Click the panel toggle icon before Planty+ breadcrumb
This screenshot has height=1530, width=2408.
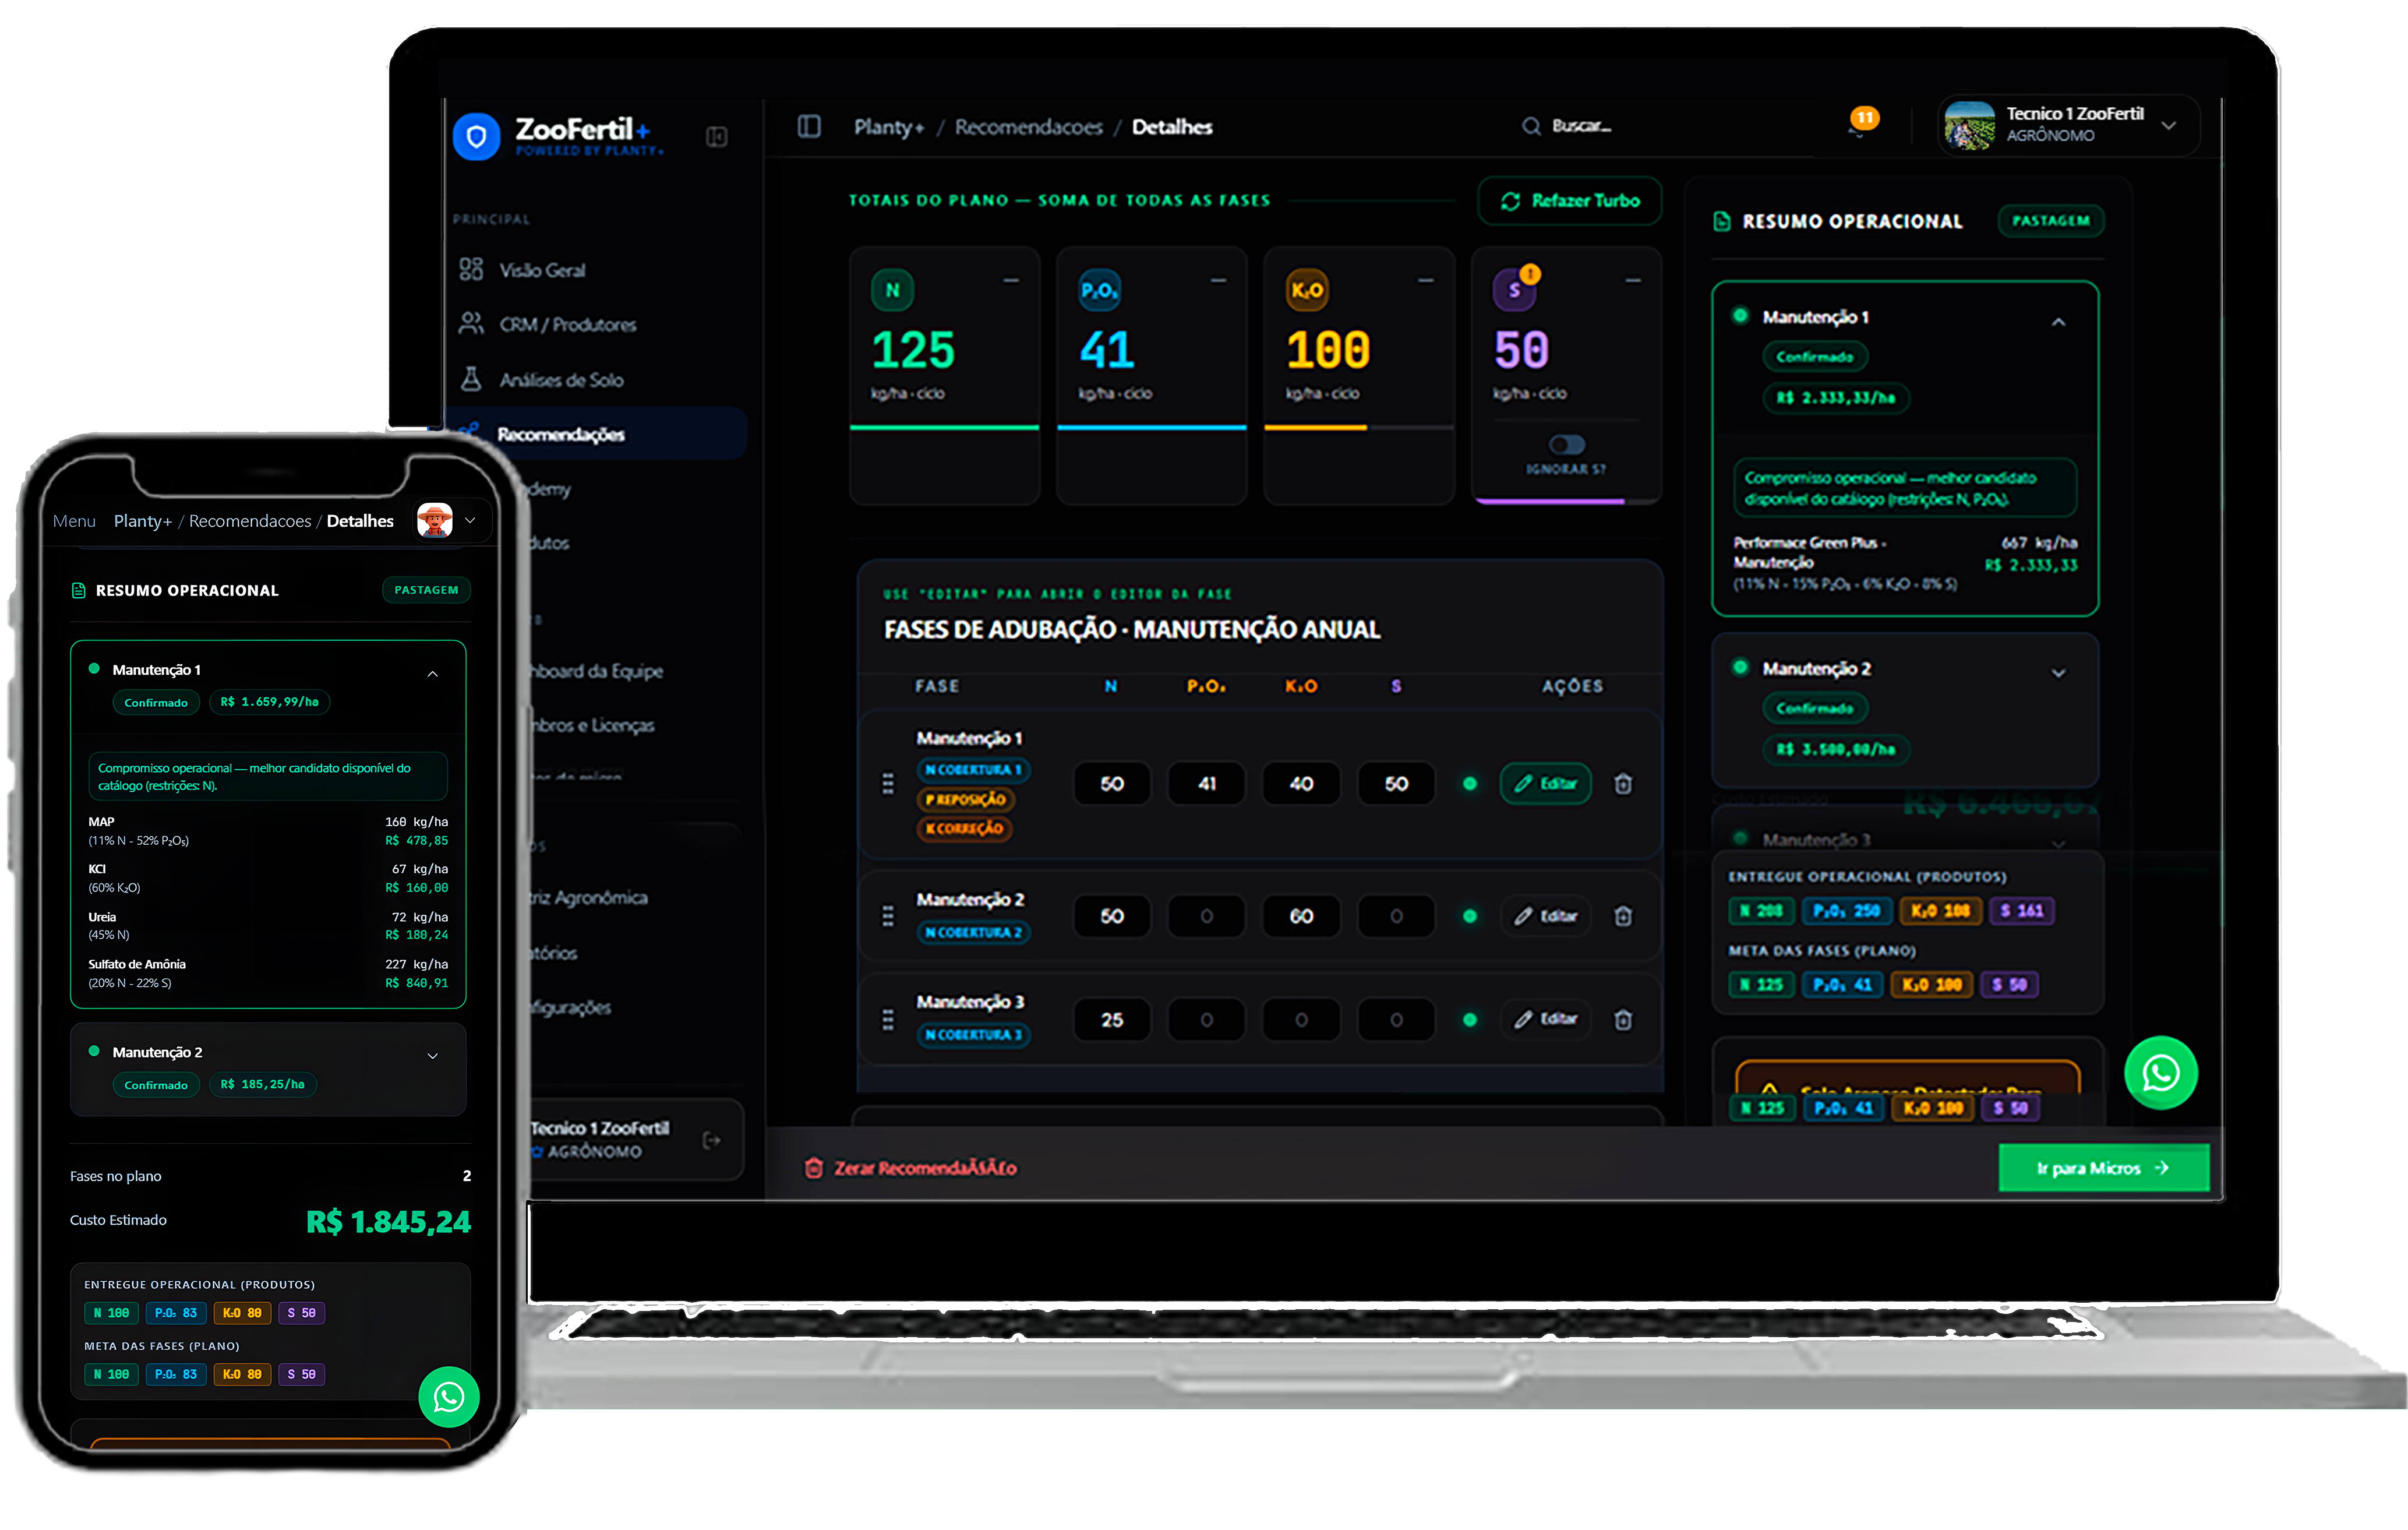pos(809,126)
